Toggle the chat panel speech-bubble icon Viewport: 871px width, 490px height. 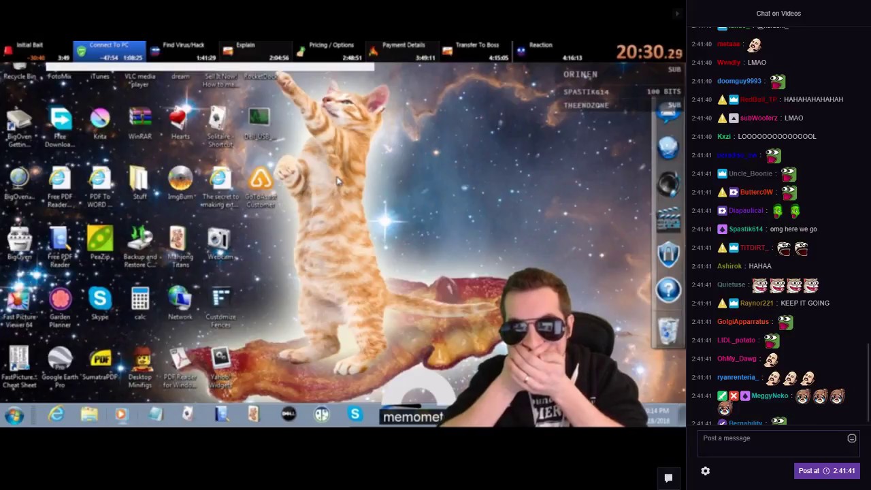668,478
